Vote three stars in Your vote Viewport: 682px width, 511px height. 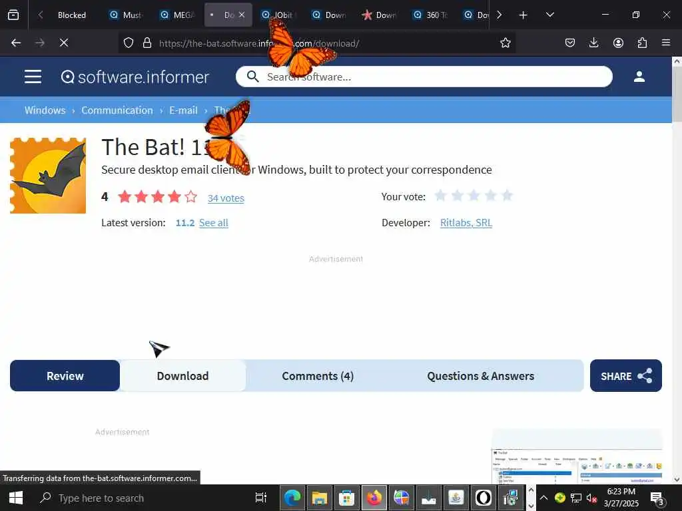click(x=474, y=196)
